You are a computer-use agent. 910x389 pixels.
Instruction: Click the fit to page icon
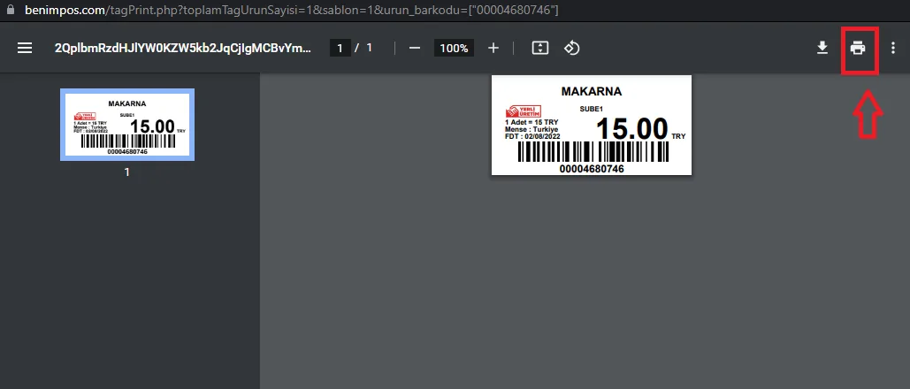(x=540, y=49)
